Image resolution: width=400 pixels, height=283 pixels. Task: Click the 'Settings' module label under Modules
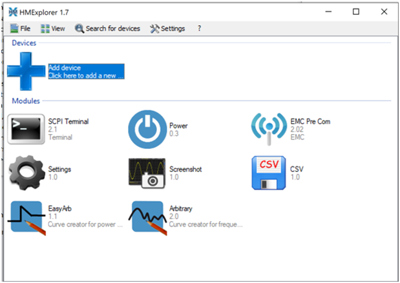coord(59,170)
